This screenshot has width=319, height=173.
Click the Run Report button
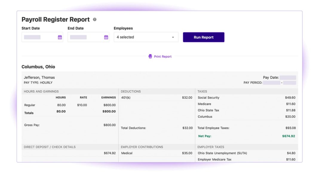203,37
